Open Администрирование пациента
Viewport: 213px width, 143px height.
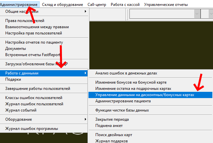click(123, 101)
